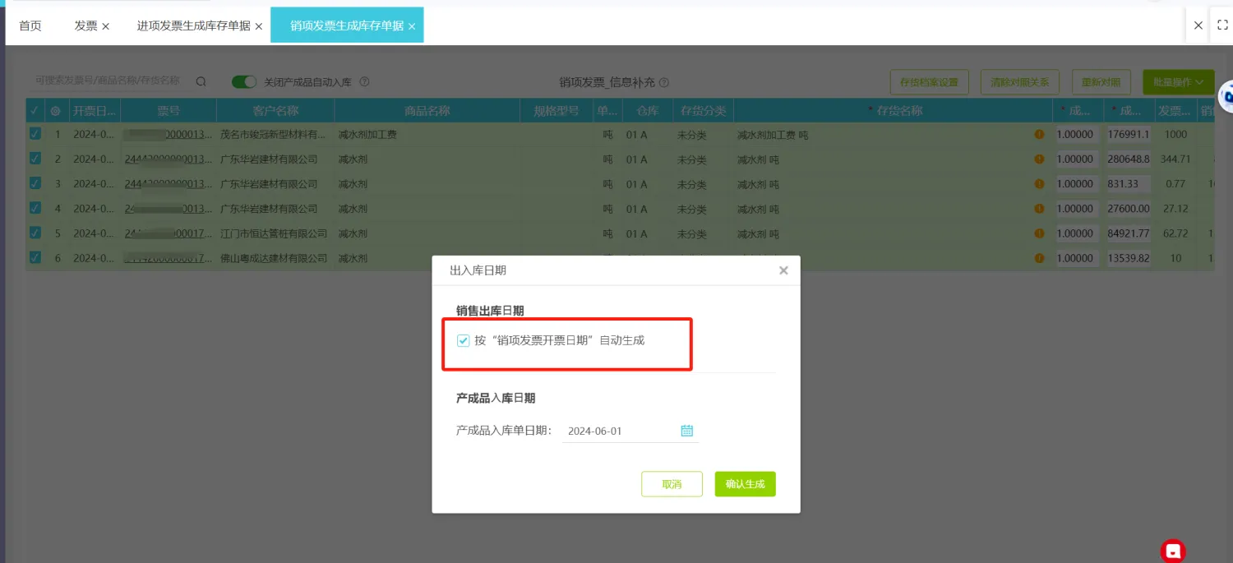Click help icon next to 关闭产成品自动入库
Screen dimensions: 1233x563
(364, 82)
